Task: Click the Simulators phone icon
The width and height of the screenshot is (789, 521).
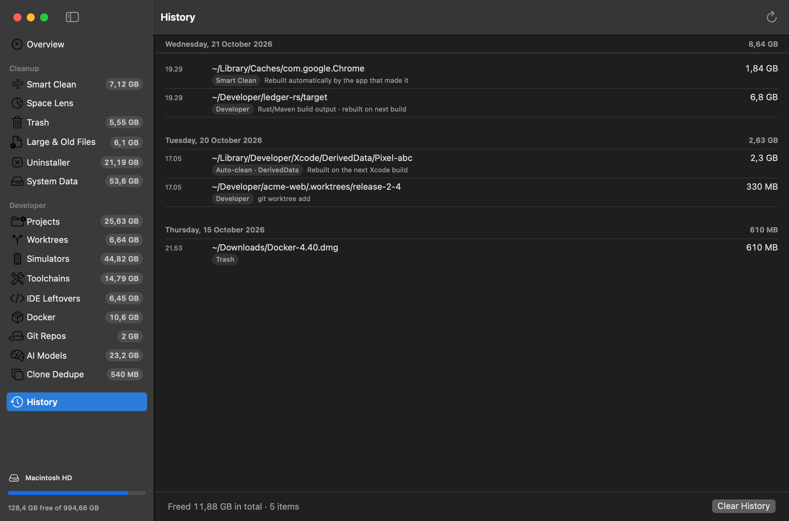Action: point(17,258)
